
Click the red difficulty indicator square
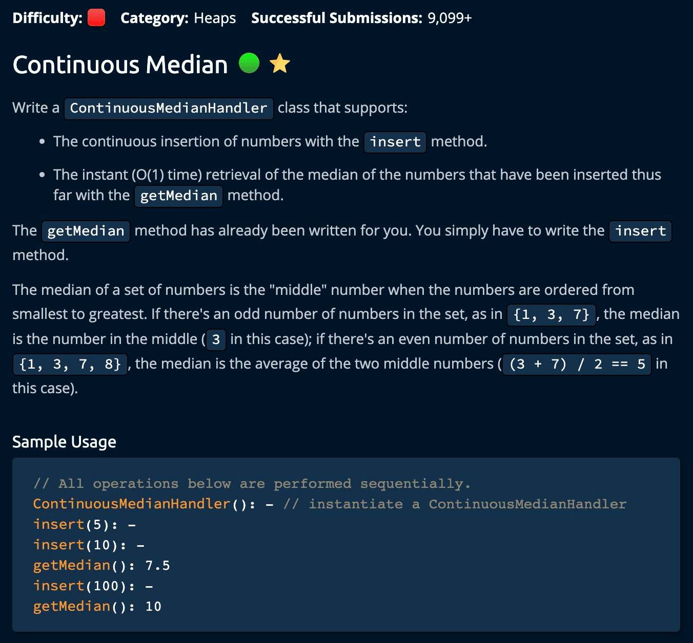[x=96, y=18]
